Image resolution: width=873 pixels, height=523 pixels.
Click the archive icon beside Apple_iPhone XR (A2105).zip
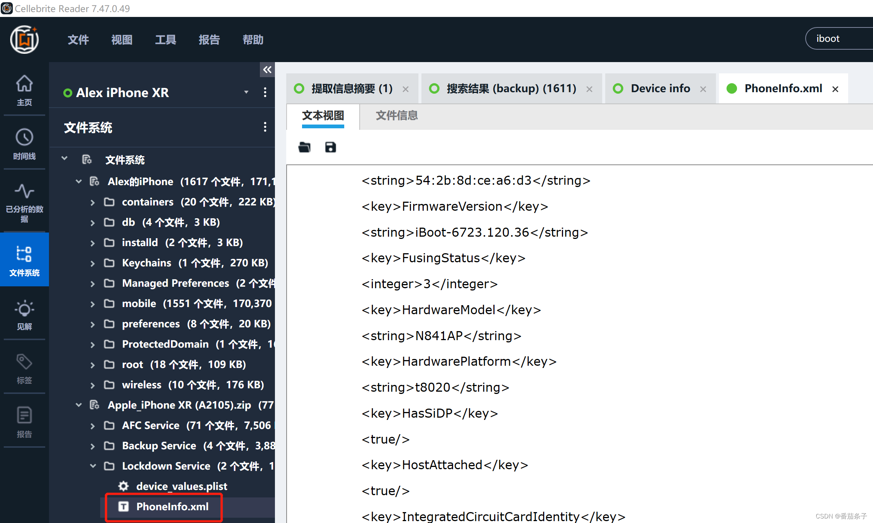click(95, 405)
